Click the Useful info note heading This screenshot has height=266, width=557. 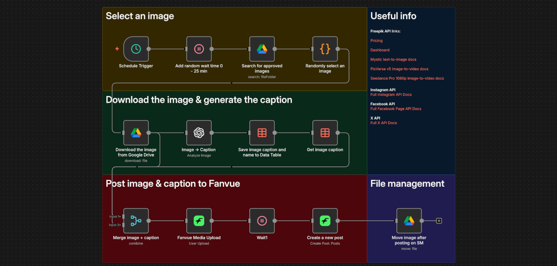pos(393,16)
